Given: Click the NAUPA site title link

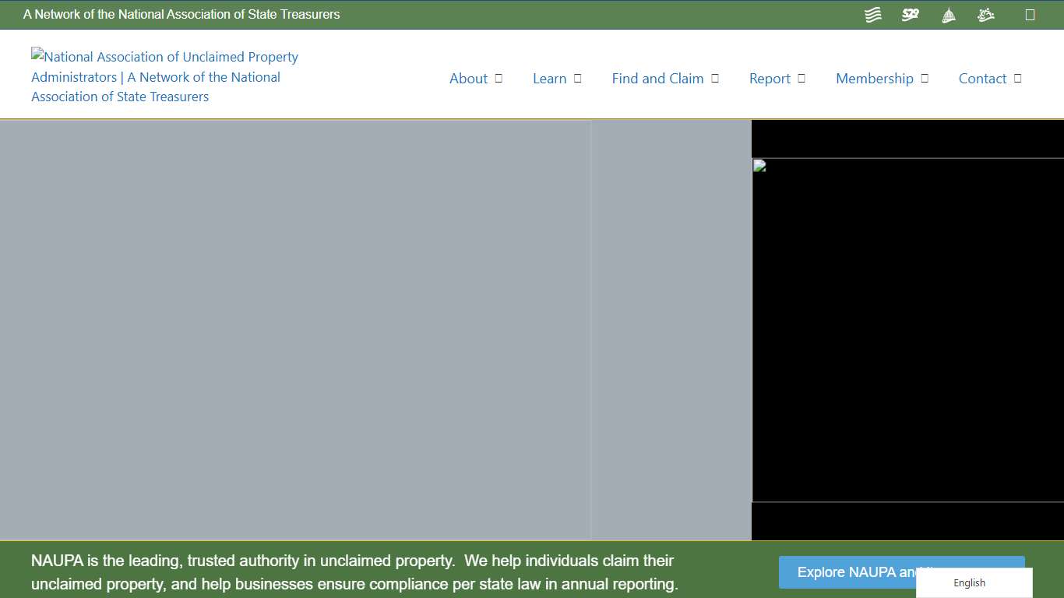Looking at the screenshot, I should pos(164,76).
